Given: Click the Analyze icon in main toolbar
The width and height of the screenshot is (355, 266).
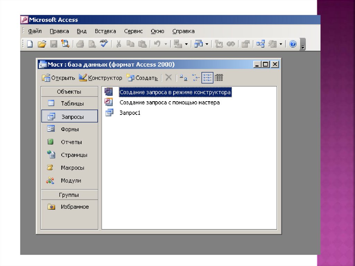Looking at the screenshot, I should 199,44.
